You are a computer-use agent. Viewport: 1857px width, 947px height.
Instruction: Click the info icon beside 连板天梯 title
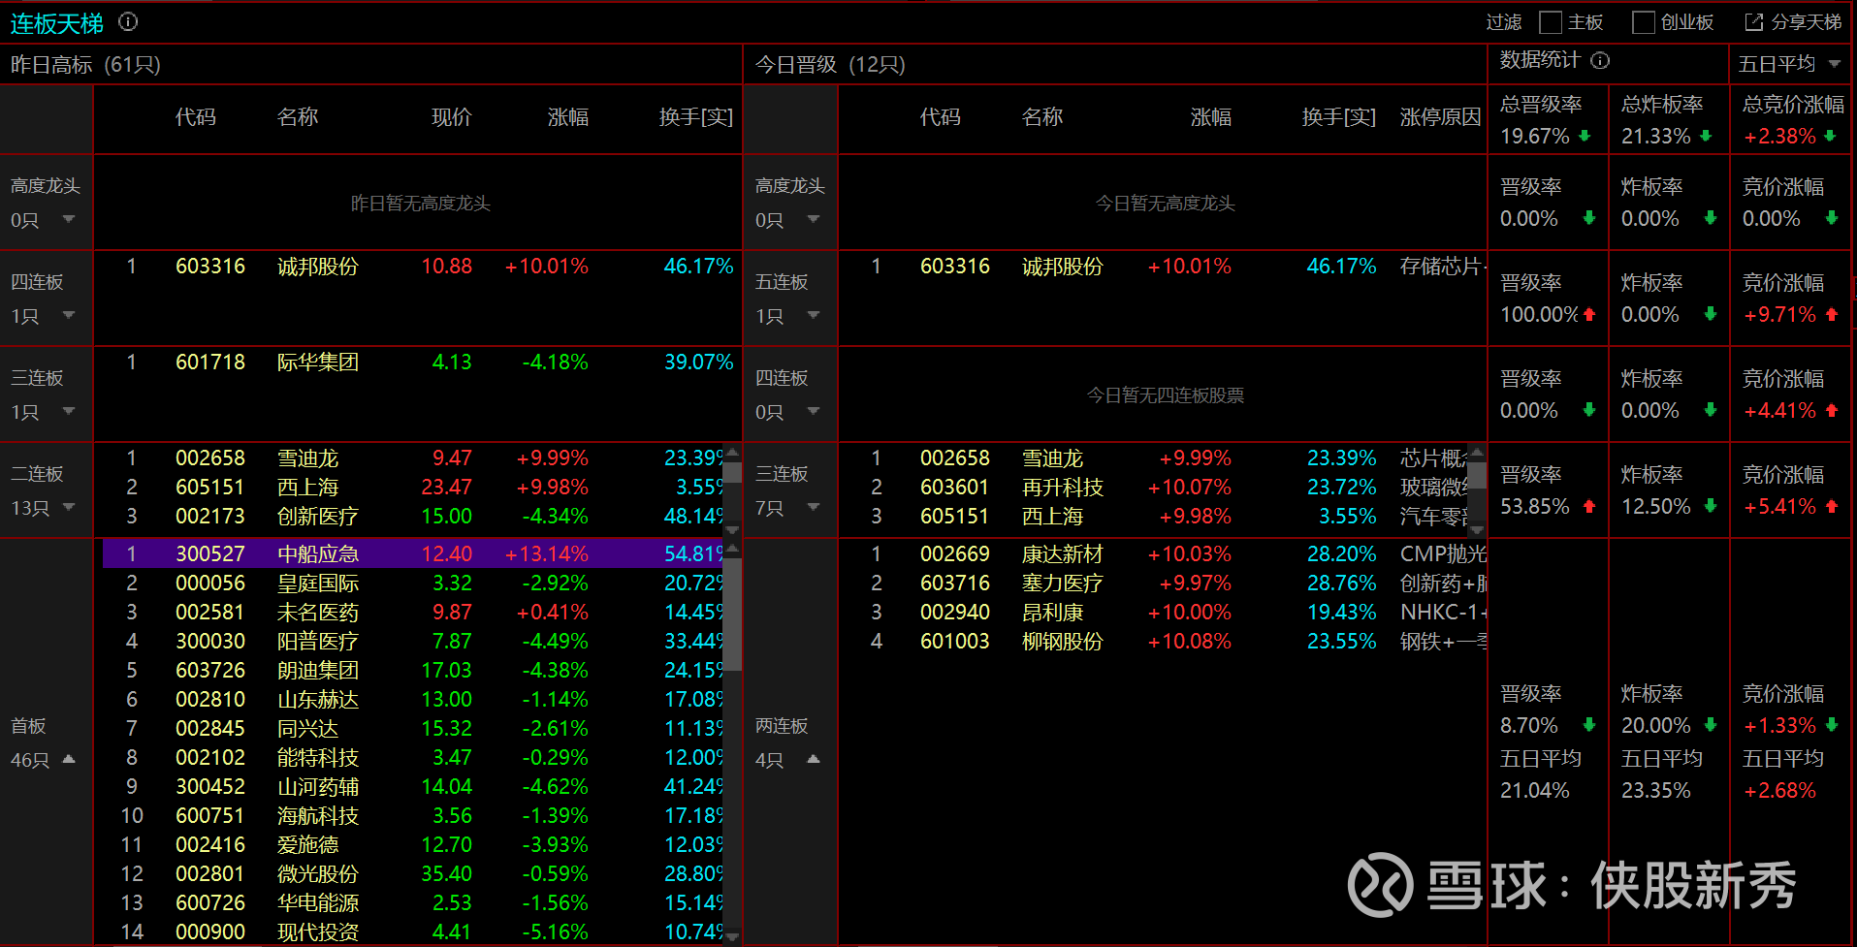128,21
